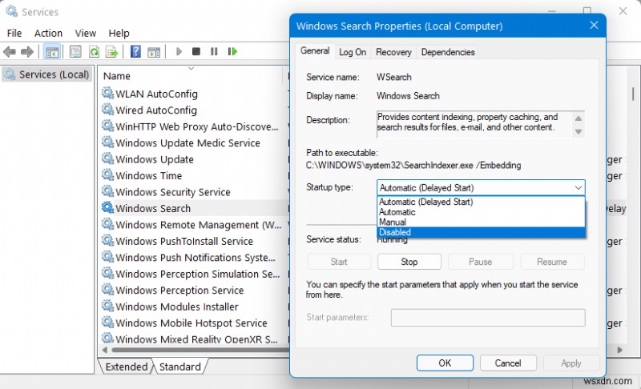The height and width of the screenshot is (389, 641).
Task: Select Services (Local) in the tree
Action: point(46,74)
